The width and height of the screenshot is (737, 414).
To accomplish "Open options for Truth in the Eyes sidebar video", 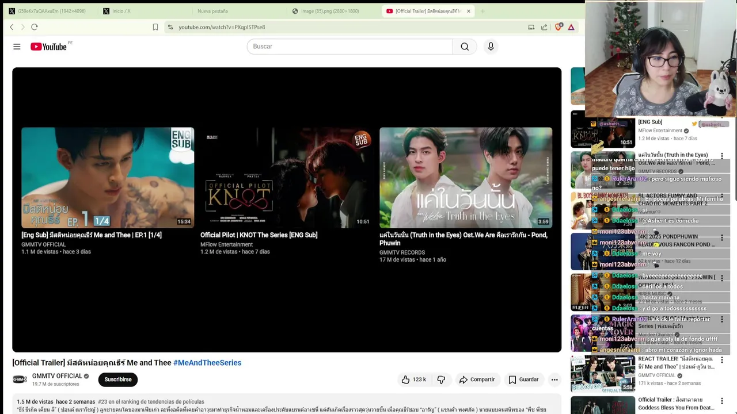I will pyautogui.click(x=722, y=156).
